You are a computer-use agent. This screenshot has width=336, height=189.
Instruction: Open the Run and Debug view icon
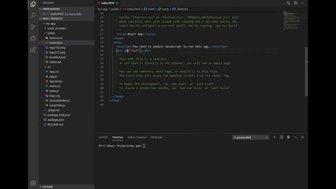33,38
